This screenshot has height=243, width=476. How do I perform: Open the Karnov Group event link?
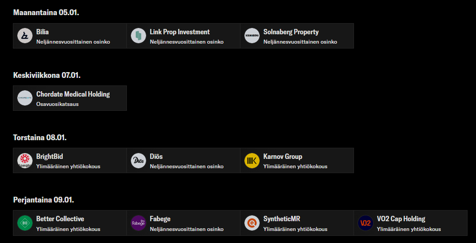click(283, 157)
